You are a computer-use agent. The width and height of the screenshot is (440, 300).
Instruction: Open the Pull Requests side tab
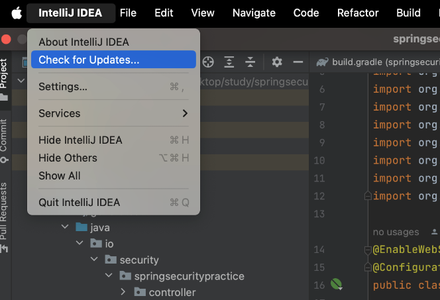pos(4,217)
